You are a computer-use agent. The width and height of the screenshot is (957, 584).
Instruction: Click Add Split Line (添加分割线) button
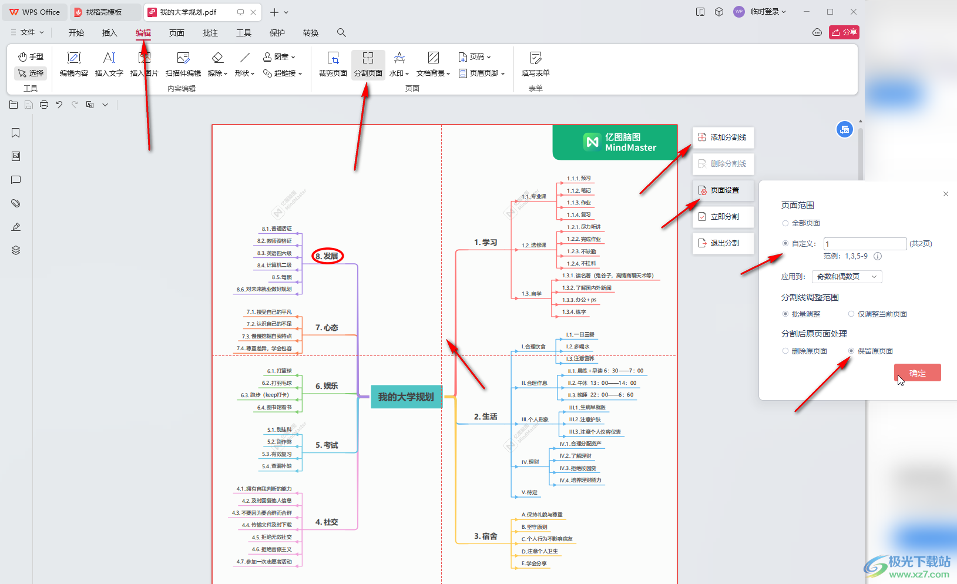723,137
